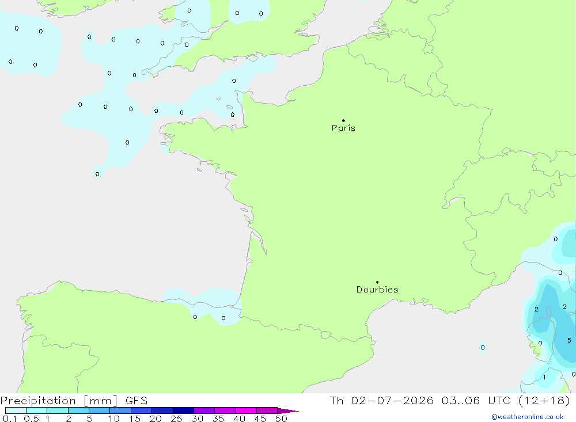
Task: Select the 40–45 mm magenta legend swatch
Action: 246,410
